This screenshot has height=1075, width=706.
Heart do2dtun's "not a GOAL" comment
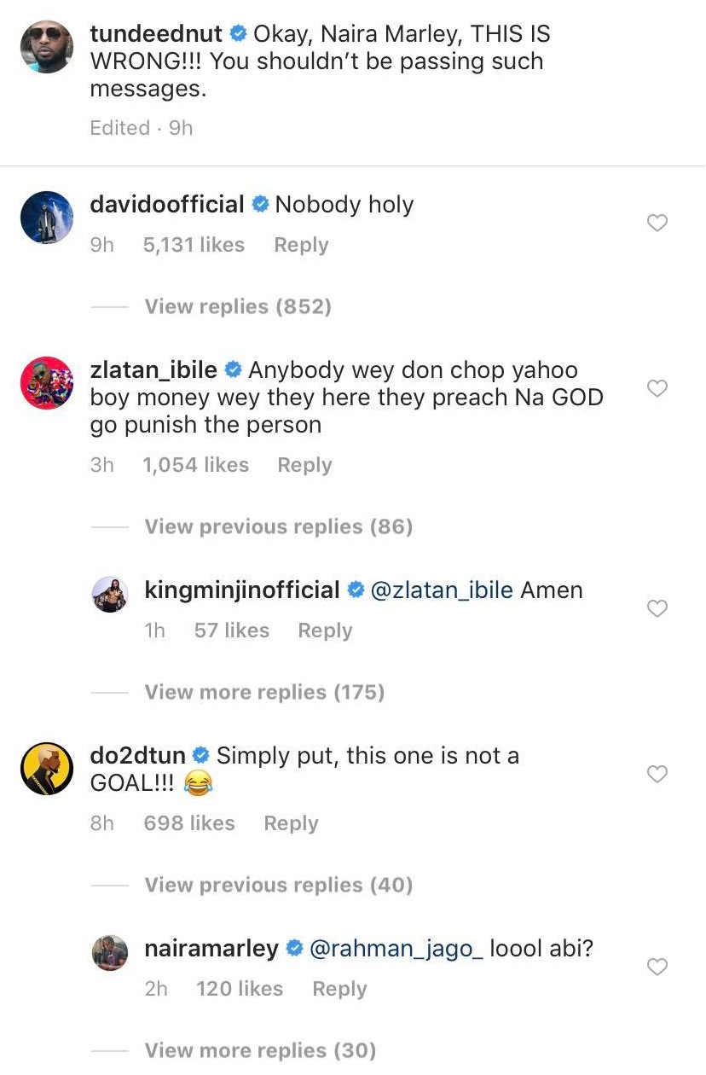(657, 775)
